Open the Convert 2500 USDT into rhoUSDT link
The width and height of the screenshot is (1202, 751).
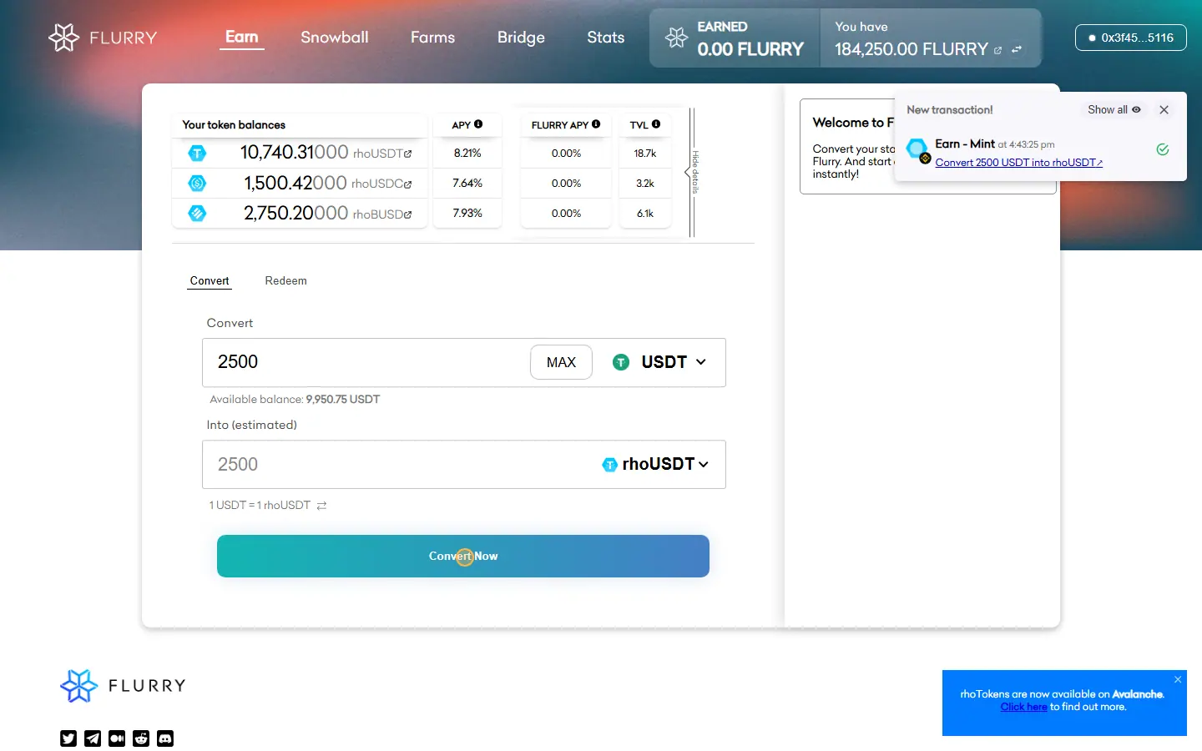1018,163
